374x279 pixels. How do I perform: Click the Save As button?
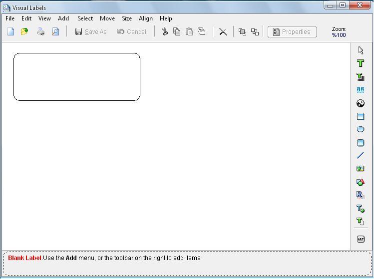coord(91,32)
